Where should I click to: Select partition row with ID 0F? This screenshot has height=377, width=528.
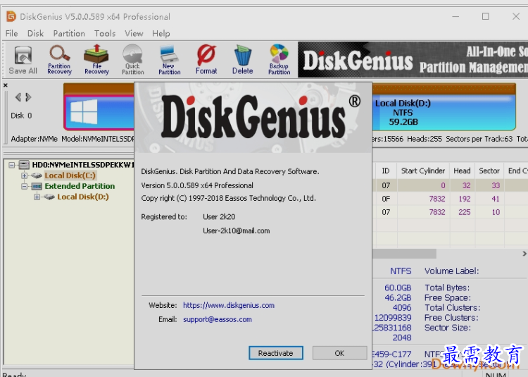click(450, 199)
